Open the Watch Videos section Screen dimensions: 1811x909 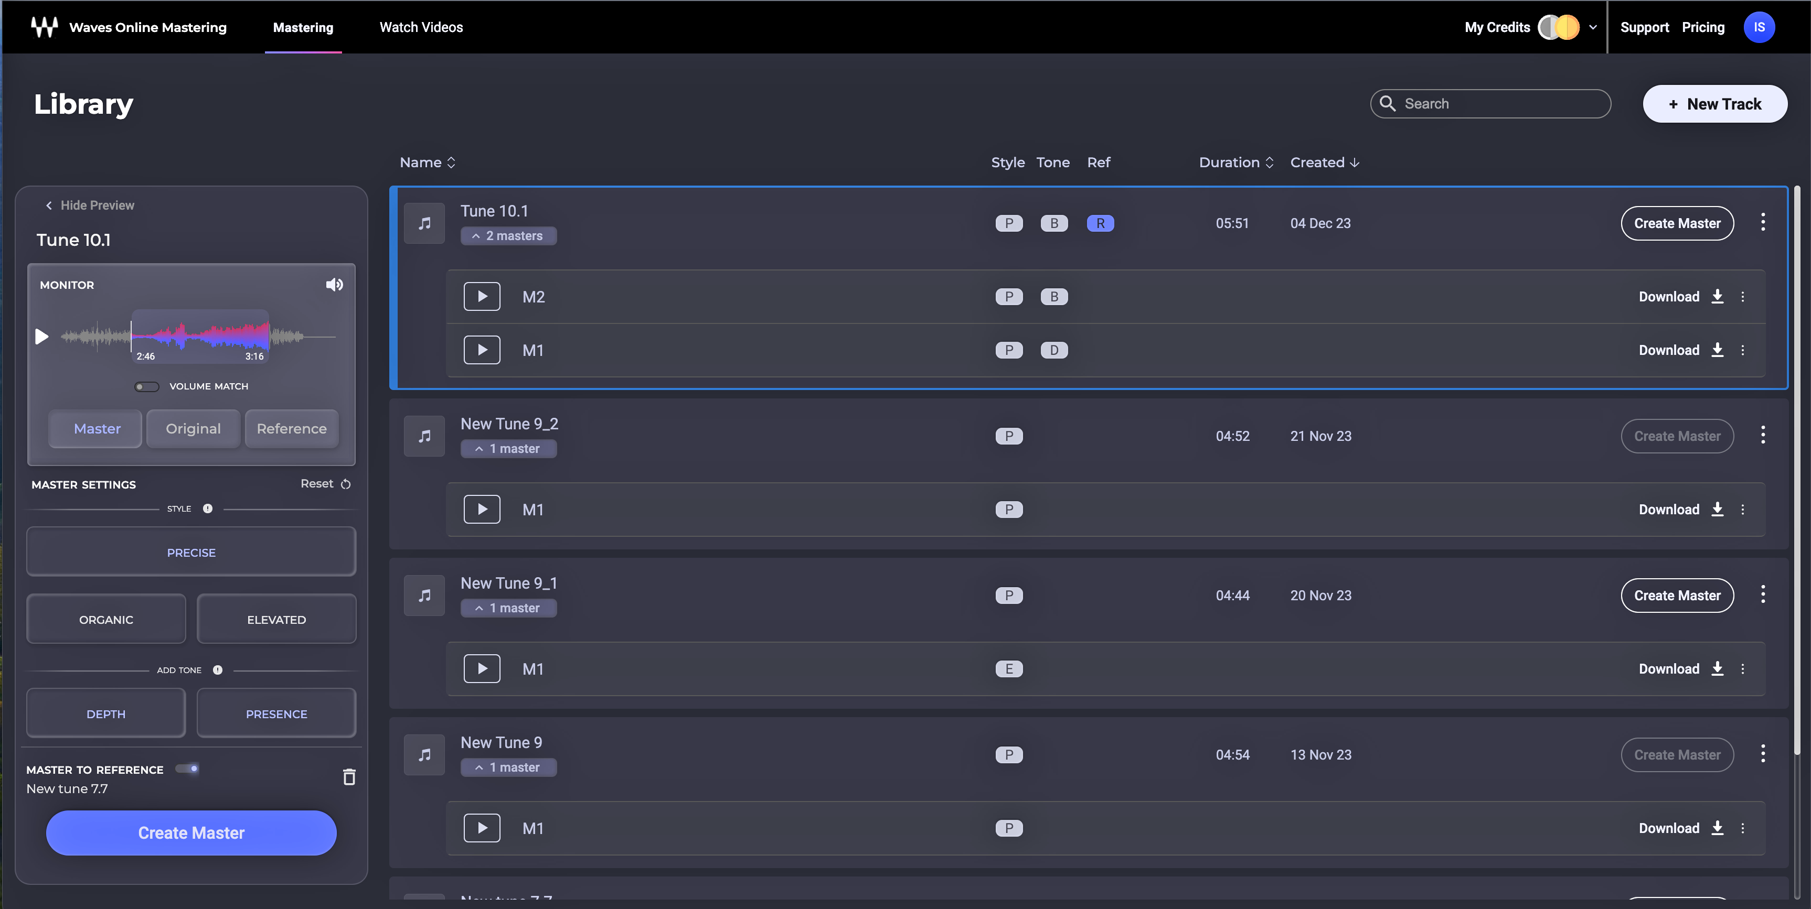[420, 27]
